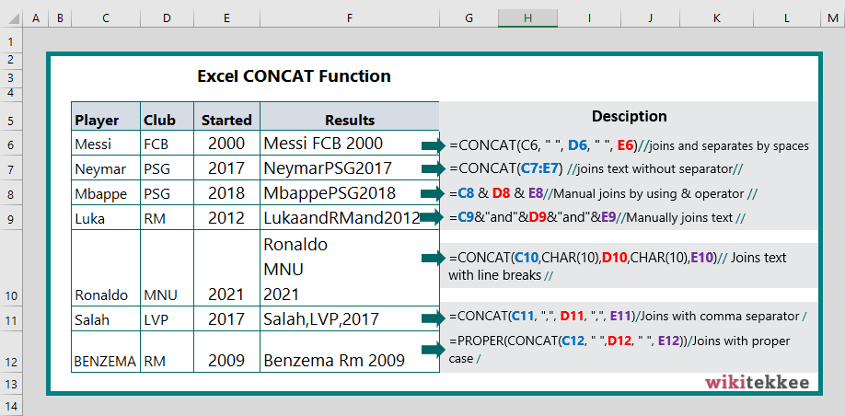
Task: Click the arrow beside LukaandRMand2012
Action: (433, 218)
